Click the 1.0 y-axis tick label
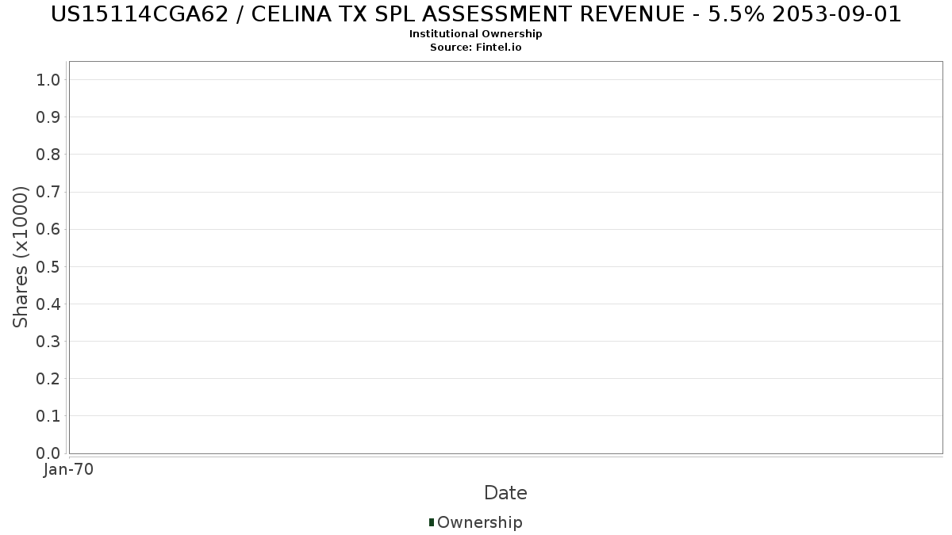Viewport: 952px width, 535px height. (48, 79)
